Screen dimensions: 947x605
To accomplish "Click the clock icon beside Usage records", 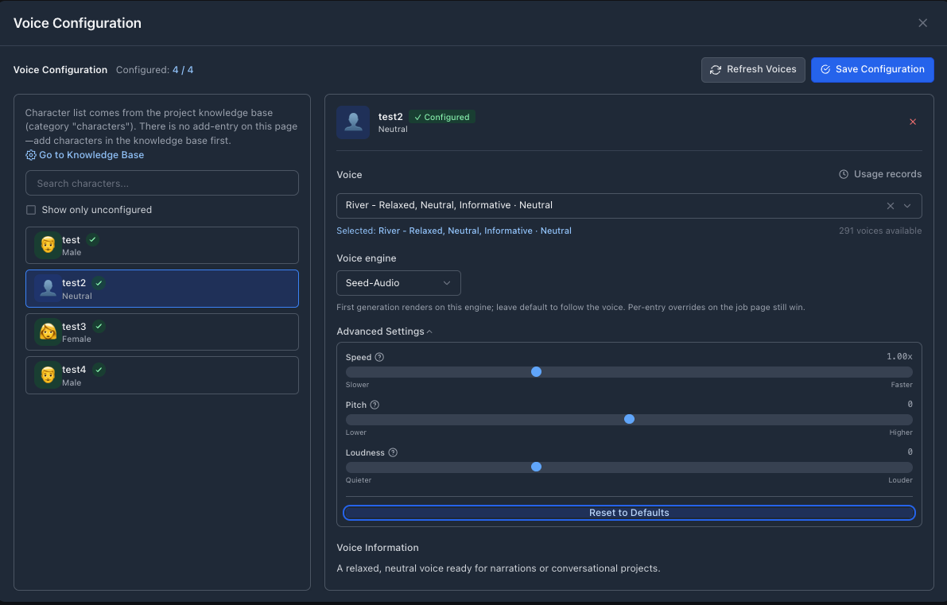I will pyautogui.click(x=844, y=174).
